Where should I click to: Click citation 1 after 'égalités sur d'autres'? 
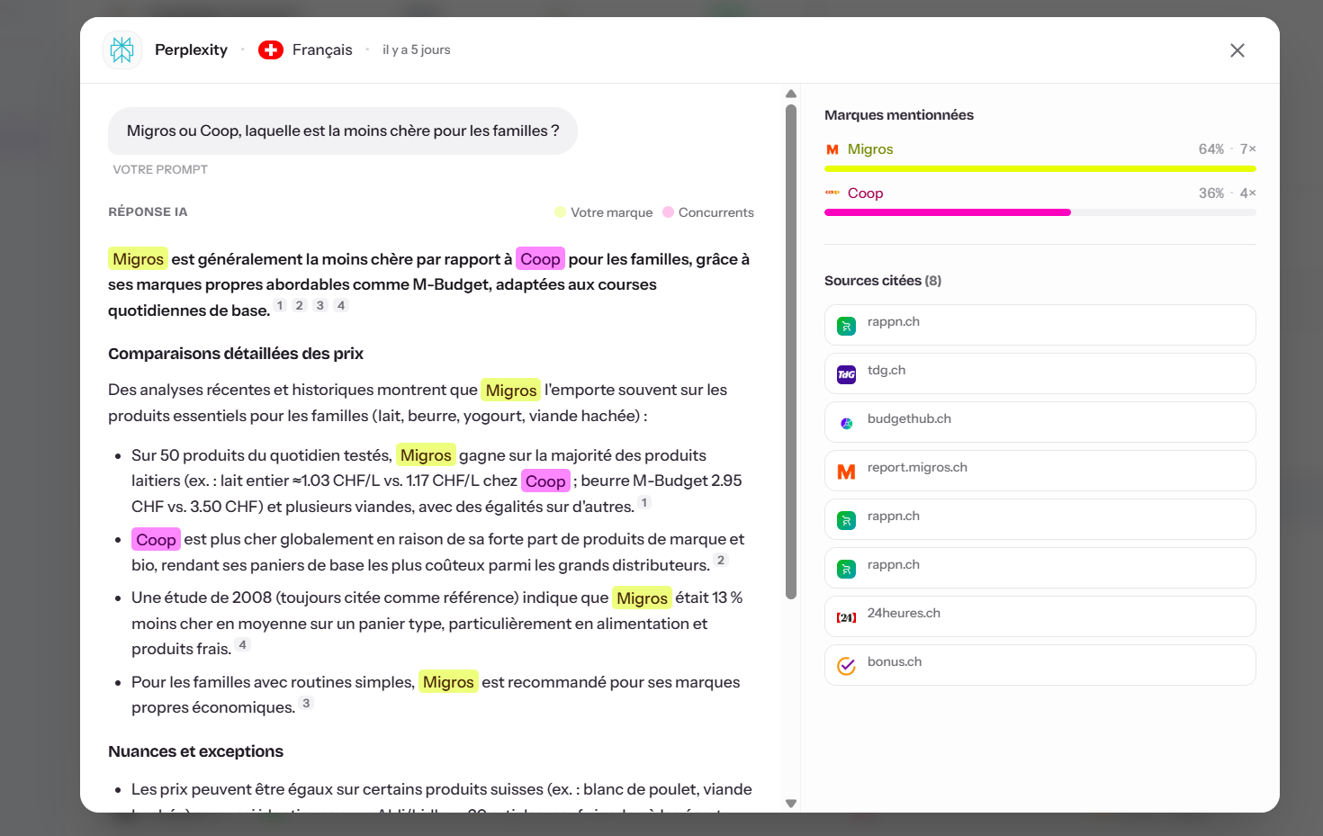(644, 502)
